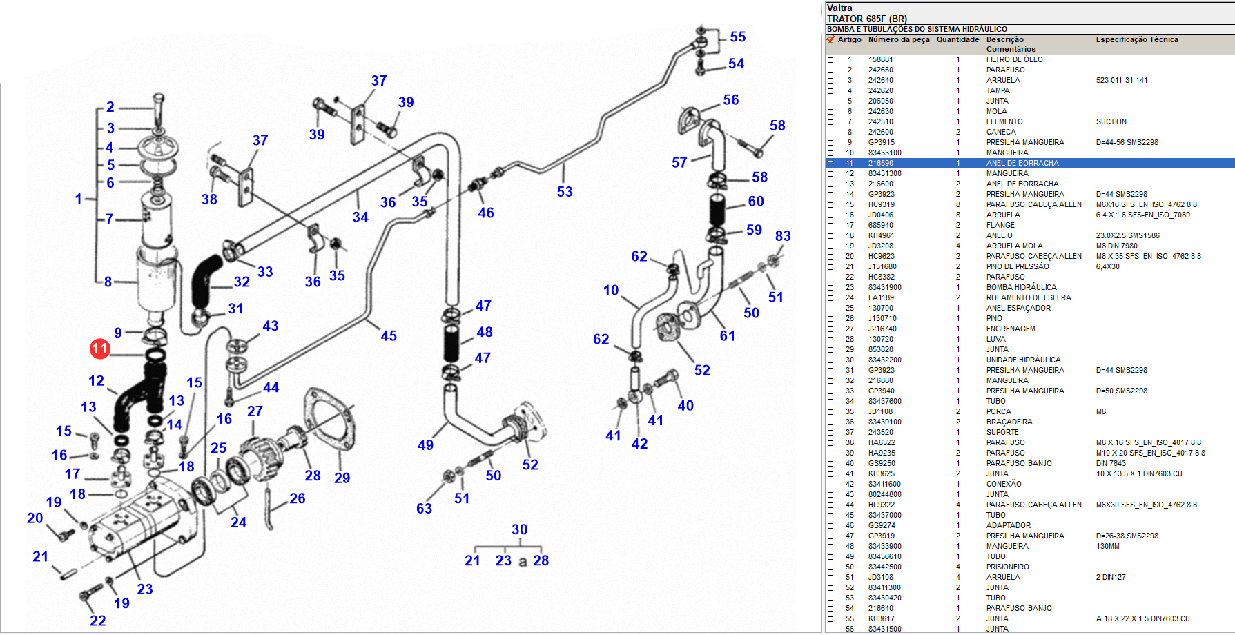
Task: Click the red highlighted callout 11 in diagram
Action: (x=100, y=349)
